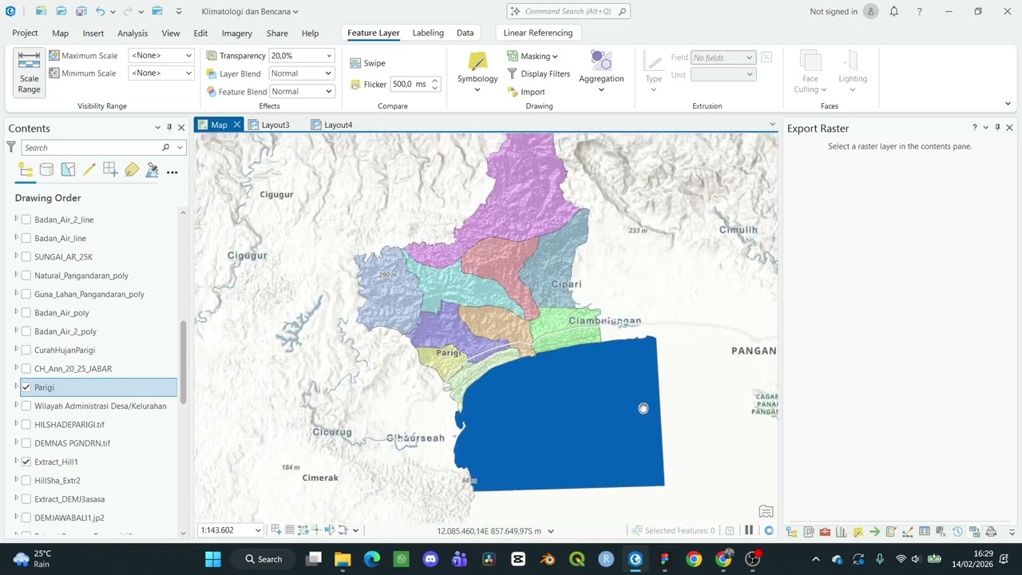This screenshot has width=1022, height=575.
Task: Uncheck the Extract_Hill1 layer checkbox
Action: point(26,462)
